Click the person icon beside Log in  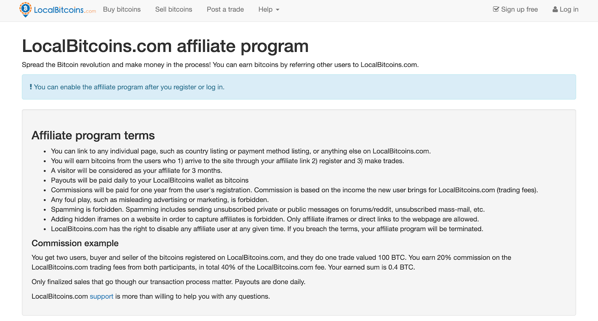tap(555, 9)
